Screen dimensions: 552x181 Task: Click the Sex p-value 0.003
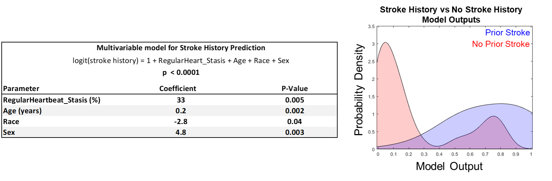pyautogui.click(x=295, y=132)
